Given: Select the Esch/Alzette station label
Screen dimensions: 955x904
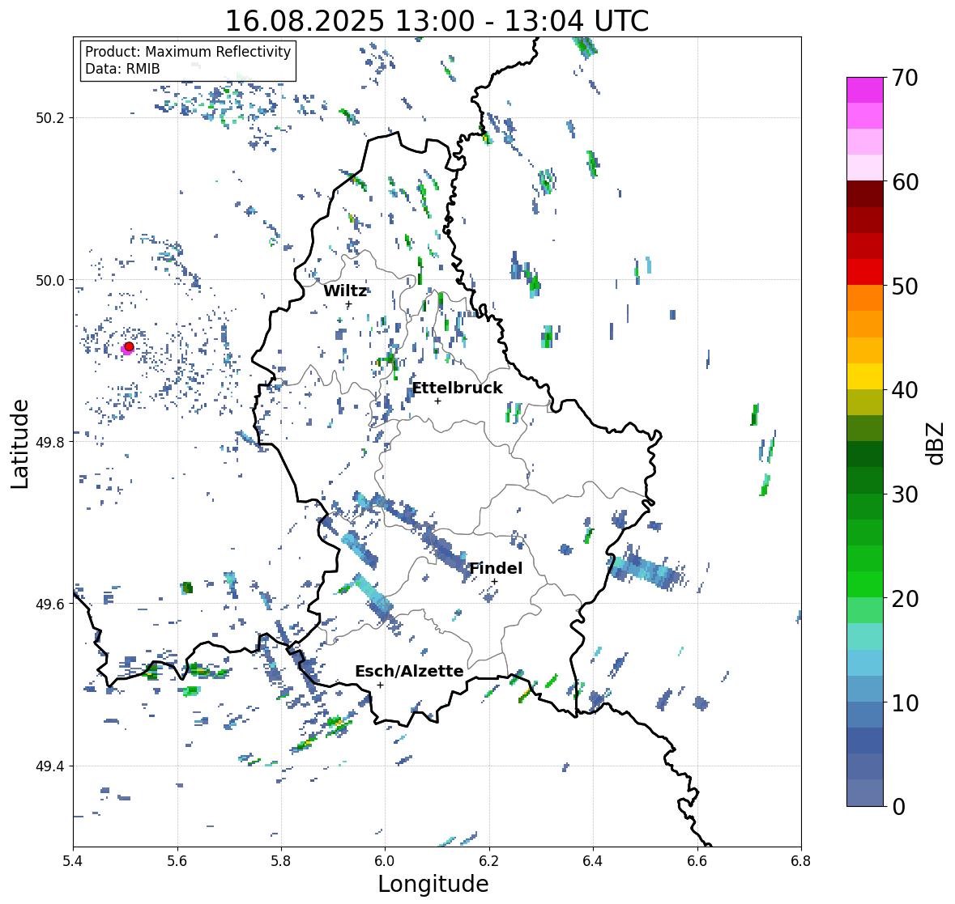Looking at the screenshot, I should pos(409,671).
